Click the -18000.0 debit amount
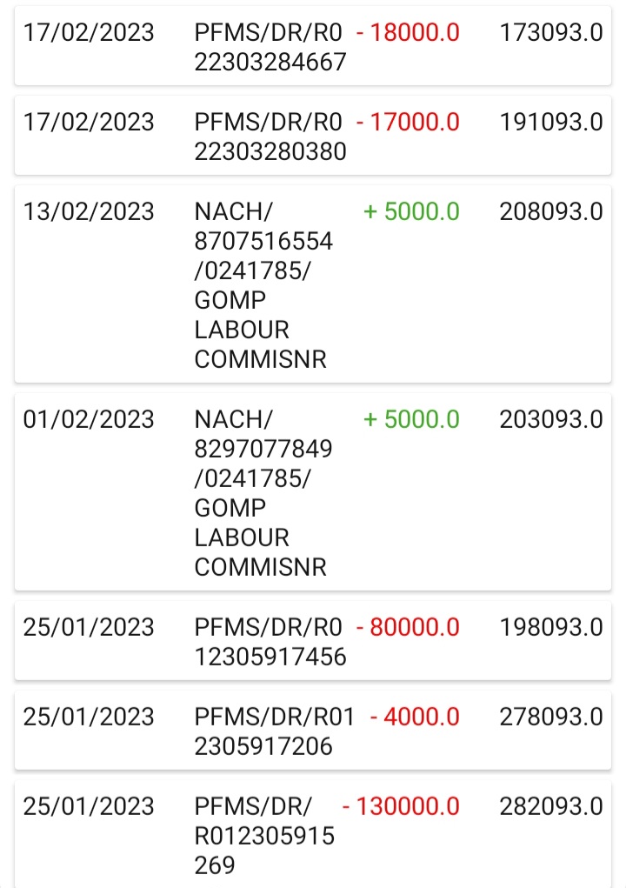 (x=408, y=33)
